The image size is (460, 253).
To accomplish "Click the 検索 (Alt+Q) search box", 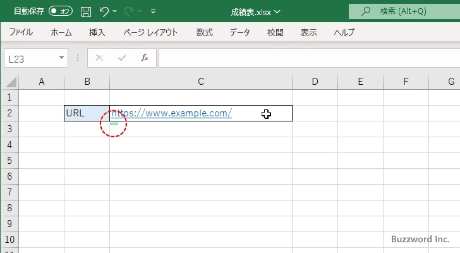I will tap(404, 11).
